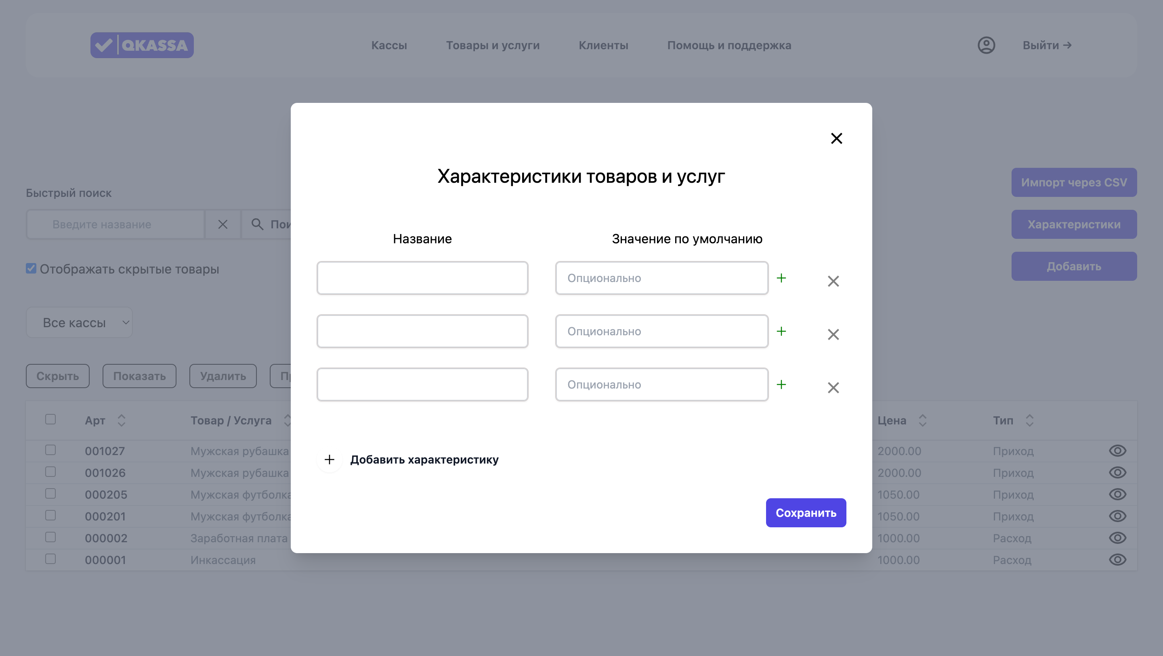Close the characteristics dialog with X
1163x656 pixels.
point(837,138)
